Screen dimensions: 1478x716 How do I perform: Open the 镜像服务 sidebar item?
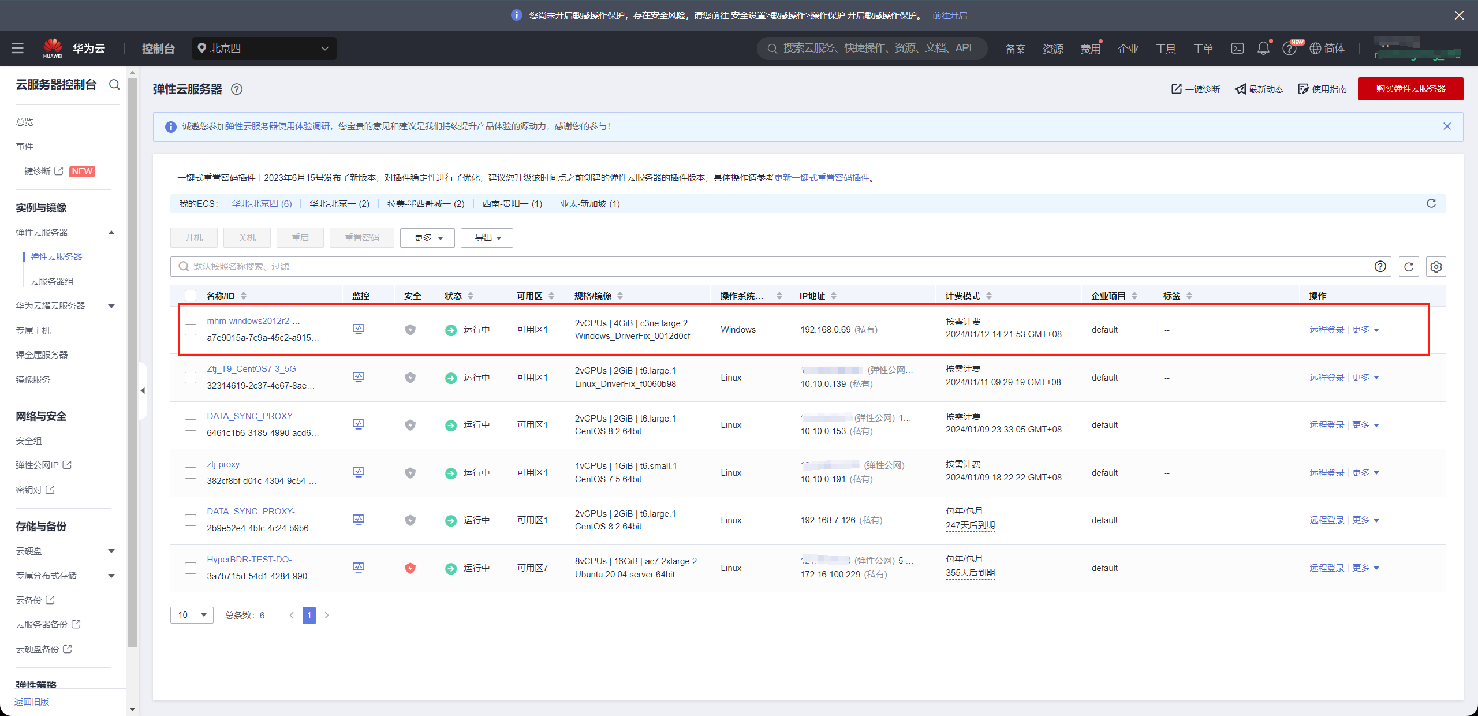click(x=33, y=380)
